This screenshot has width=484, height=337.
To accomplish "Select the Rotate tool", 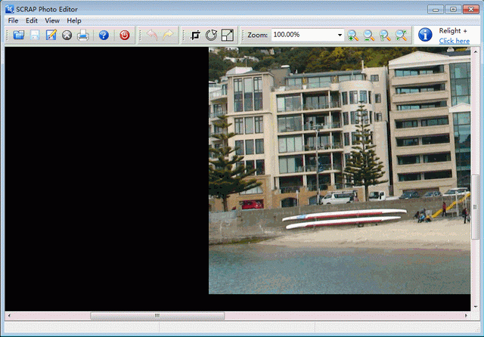I will [x=211, y=36].
